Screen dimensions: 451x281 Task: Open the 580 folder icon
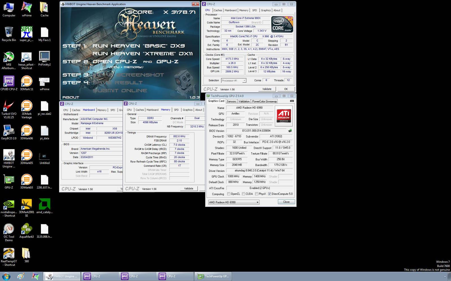(26, 255)
